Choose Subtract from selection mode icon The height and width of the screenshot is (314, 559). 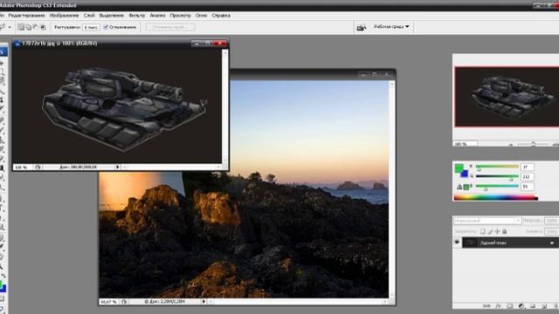pyautogui.click(x=36, y=27)
